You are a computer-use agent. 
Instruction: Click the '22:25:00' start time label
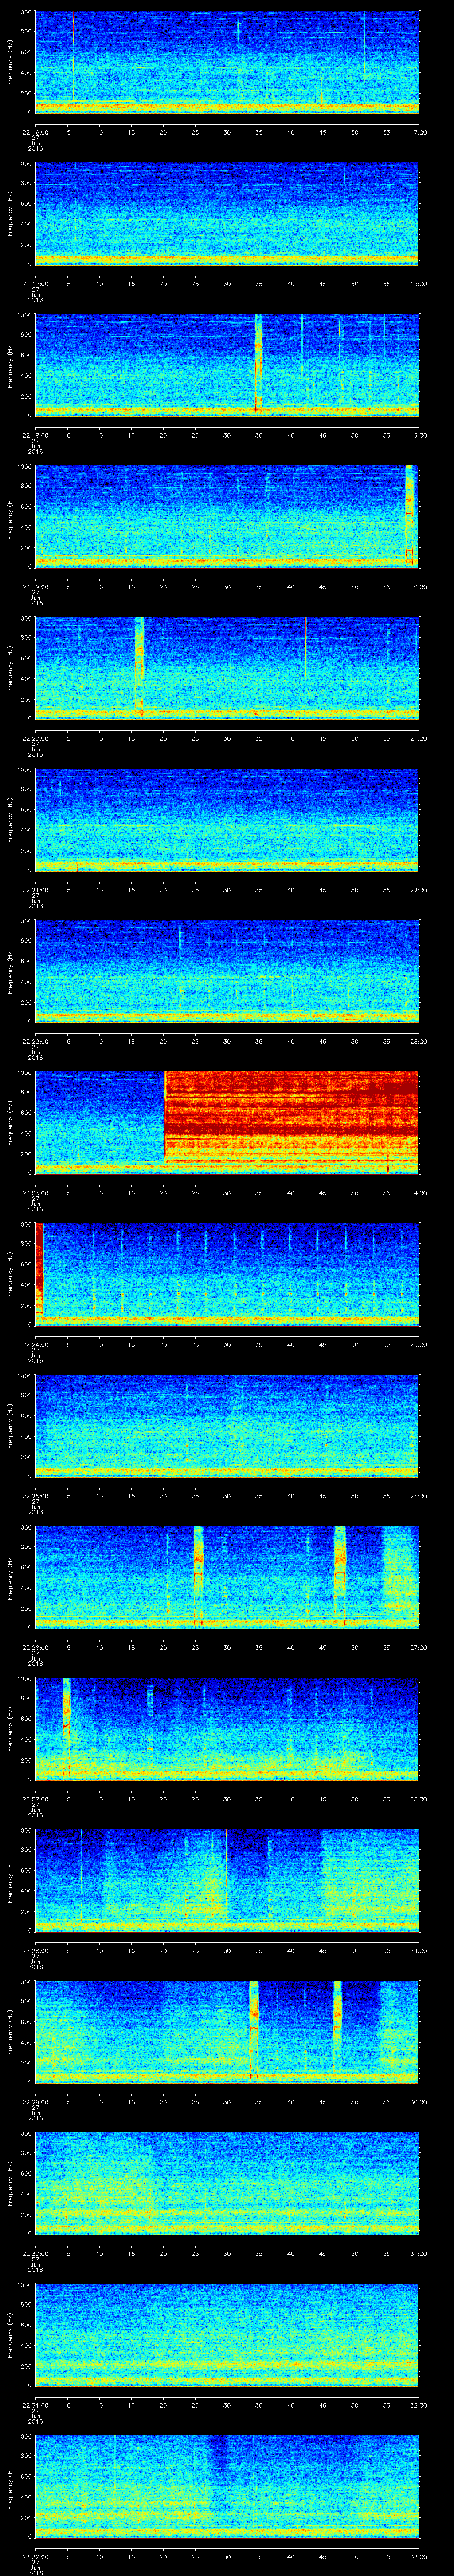point(35,1495)
